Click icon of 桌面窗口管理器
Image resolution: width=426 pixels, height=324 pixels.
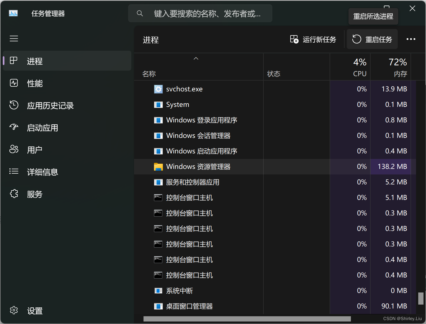click(158, 306)
